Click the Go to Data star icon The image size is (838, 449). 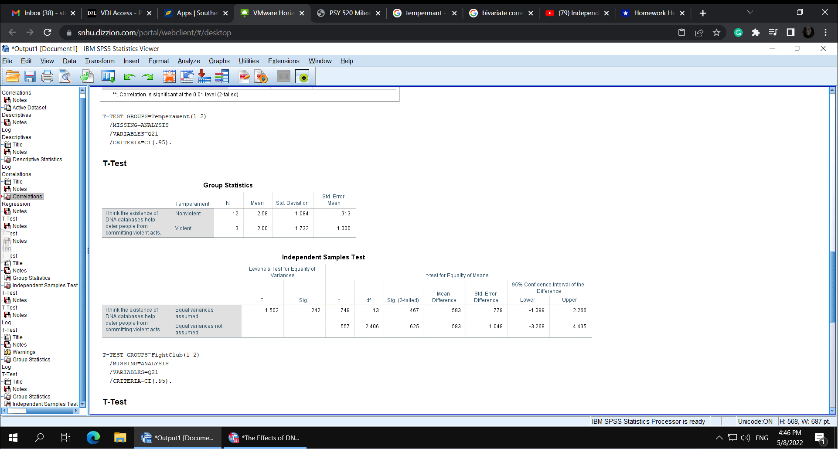point(169,77)
